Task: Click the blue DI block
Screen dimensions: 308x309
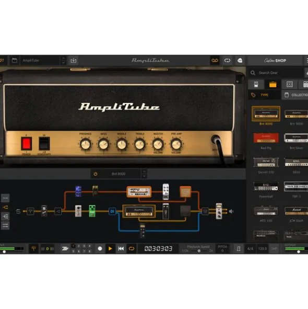Action: pos(112,211)
